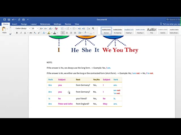Apply subscript formatting
Viewport: 181px width, 135px height.
point(35,33)
